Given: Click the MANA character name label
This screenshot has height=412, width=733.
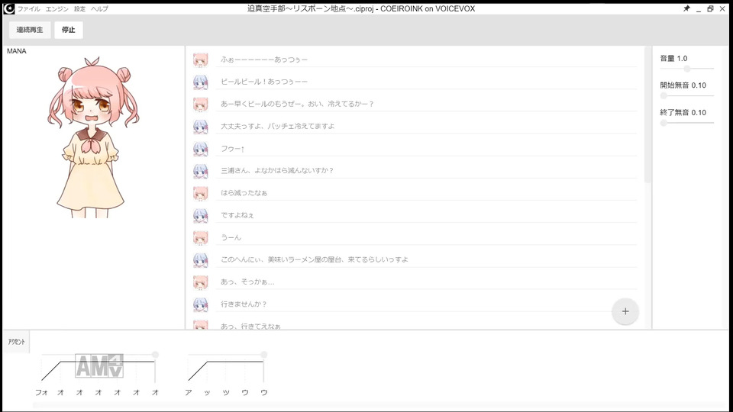Looking at the screenshot, I should pyautogui.click(x=16, y=51).
